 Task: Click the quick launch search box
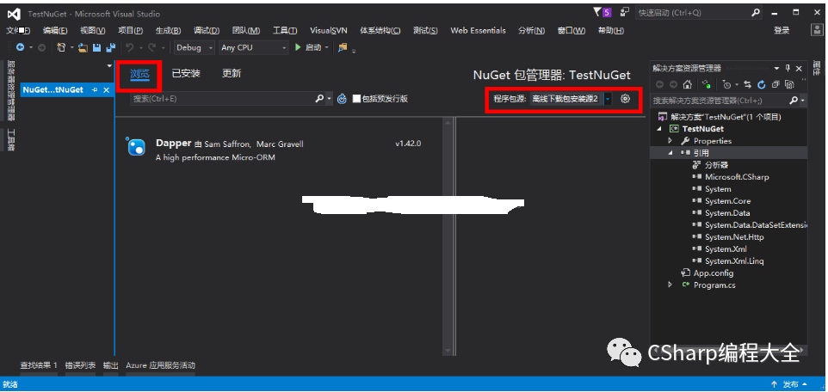point(701,13)
